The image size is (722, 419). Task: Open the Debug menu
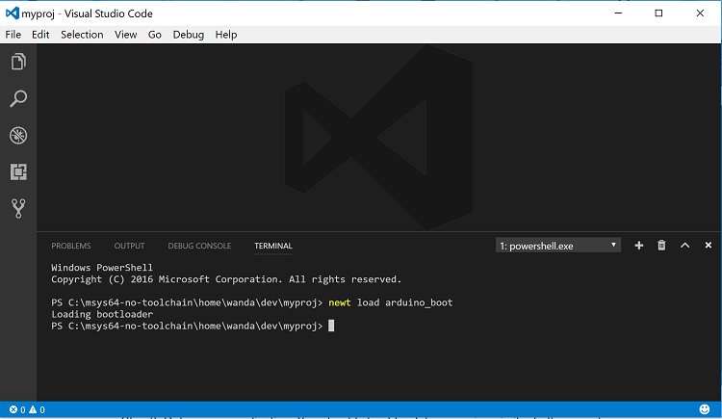[x=189, y=35]
